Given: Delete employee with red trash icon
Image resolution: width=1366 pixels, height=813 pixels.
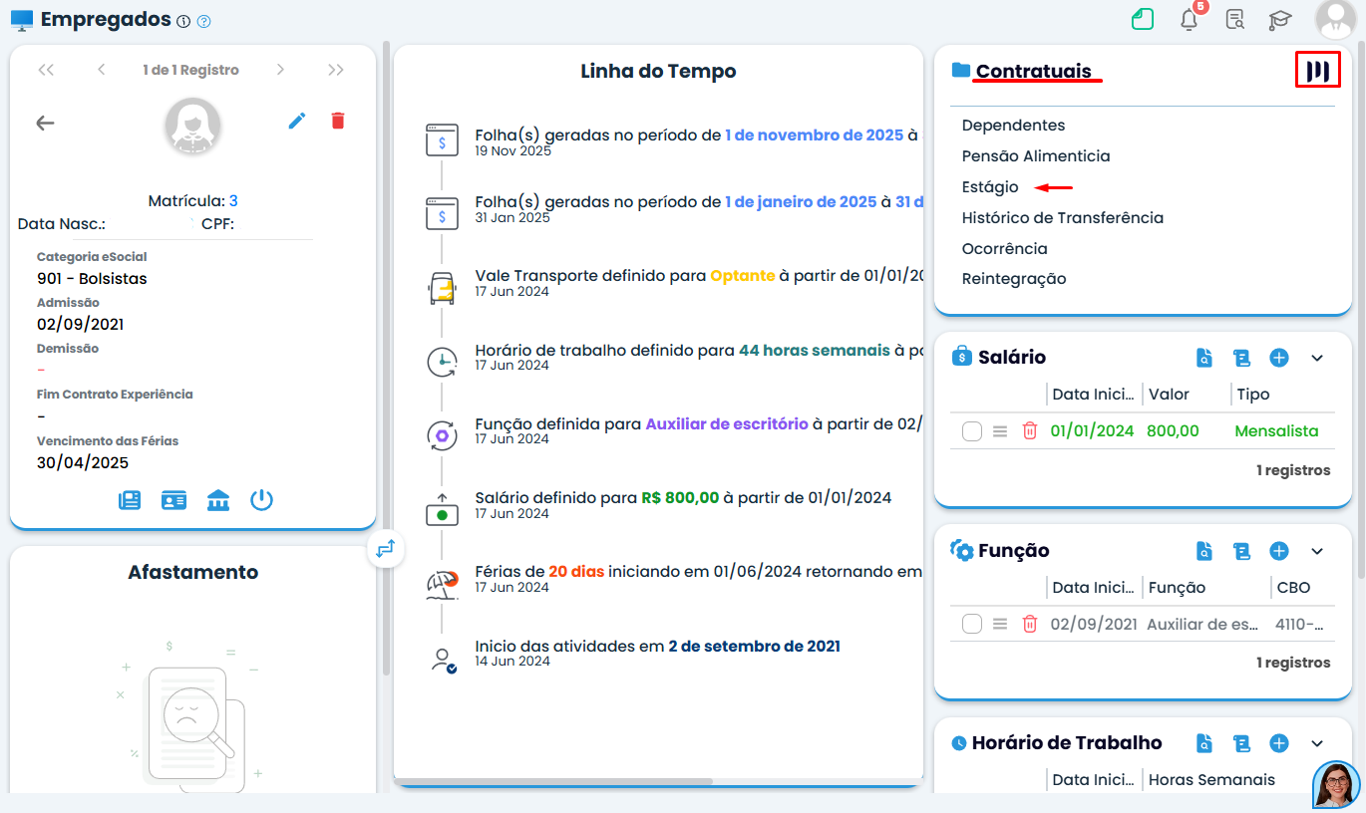Looking at the screenshot, I should click(x=338, y=121).
